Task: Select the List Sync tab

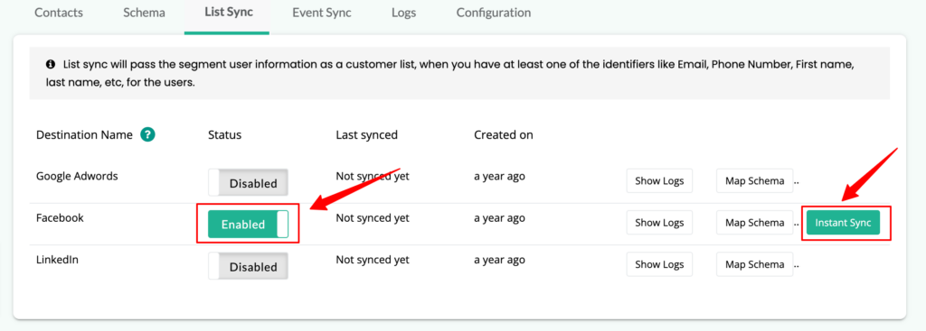Action: click(x=229, y=13)
